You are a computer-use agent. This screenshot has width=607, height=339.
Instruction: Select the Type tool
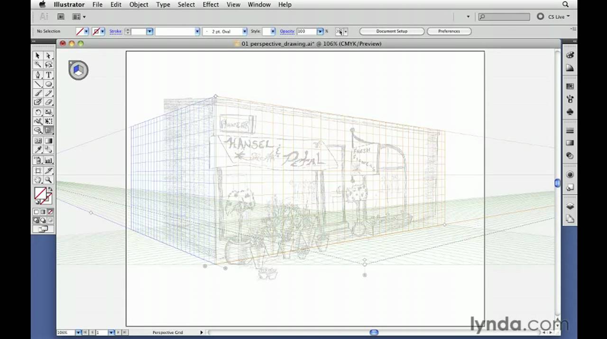(x=48, y=75)
